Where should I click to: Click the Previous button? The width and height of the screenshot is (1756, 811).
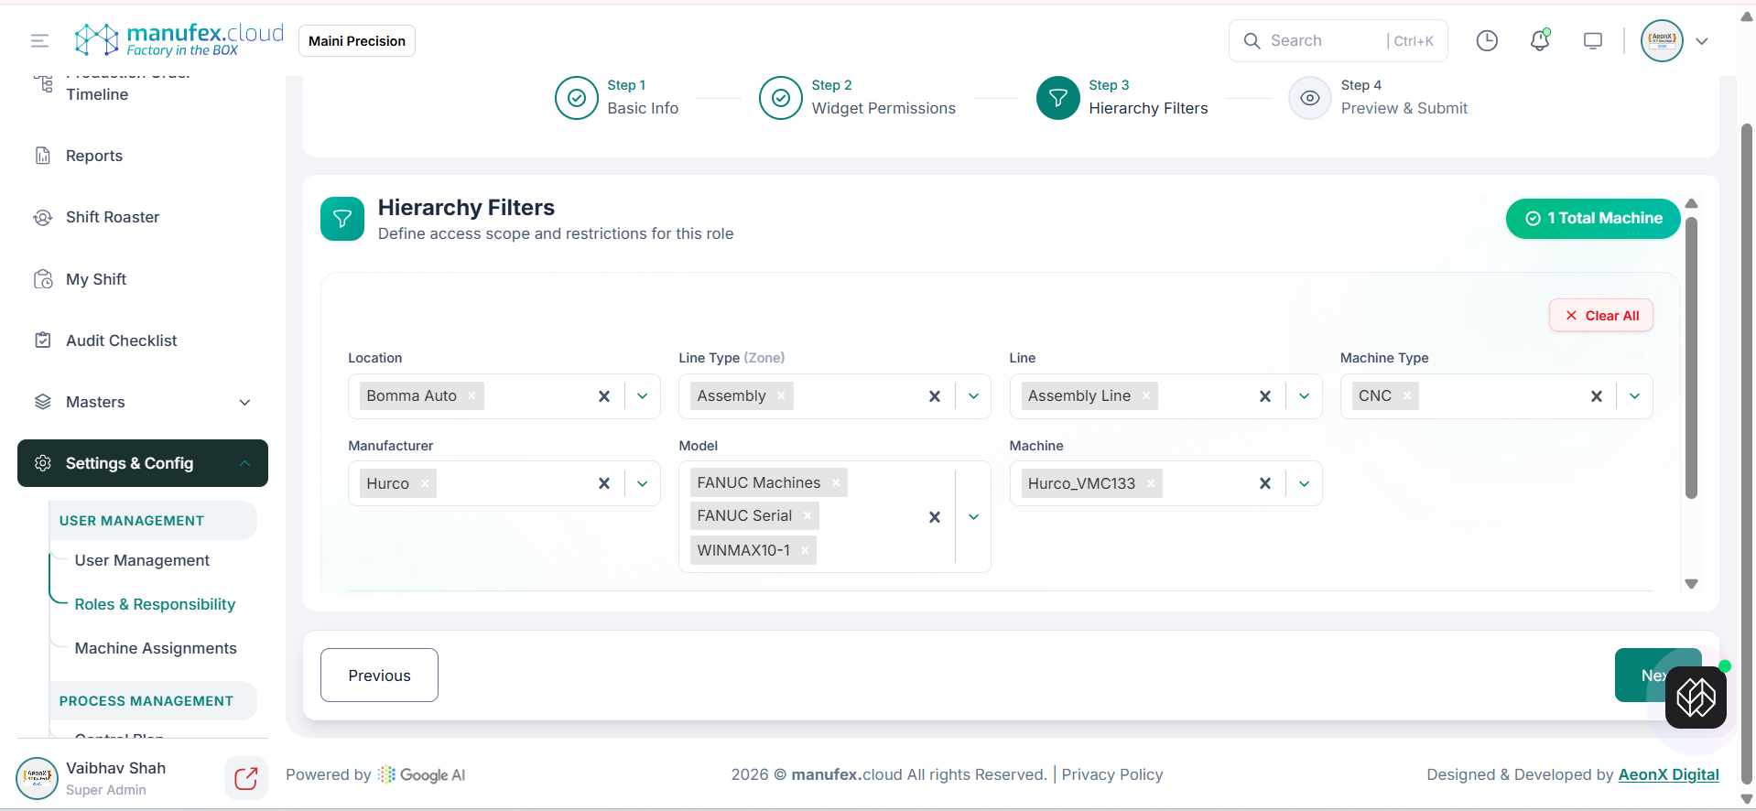point(379,676)
